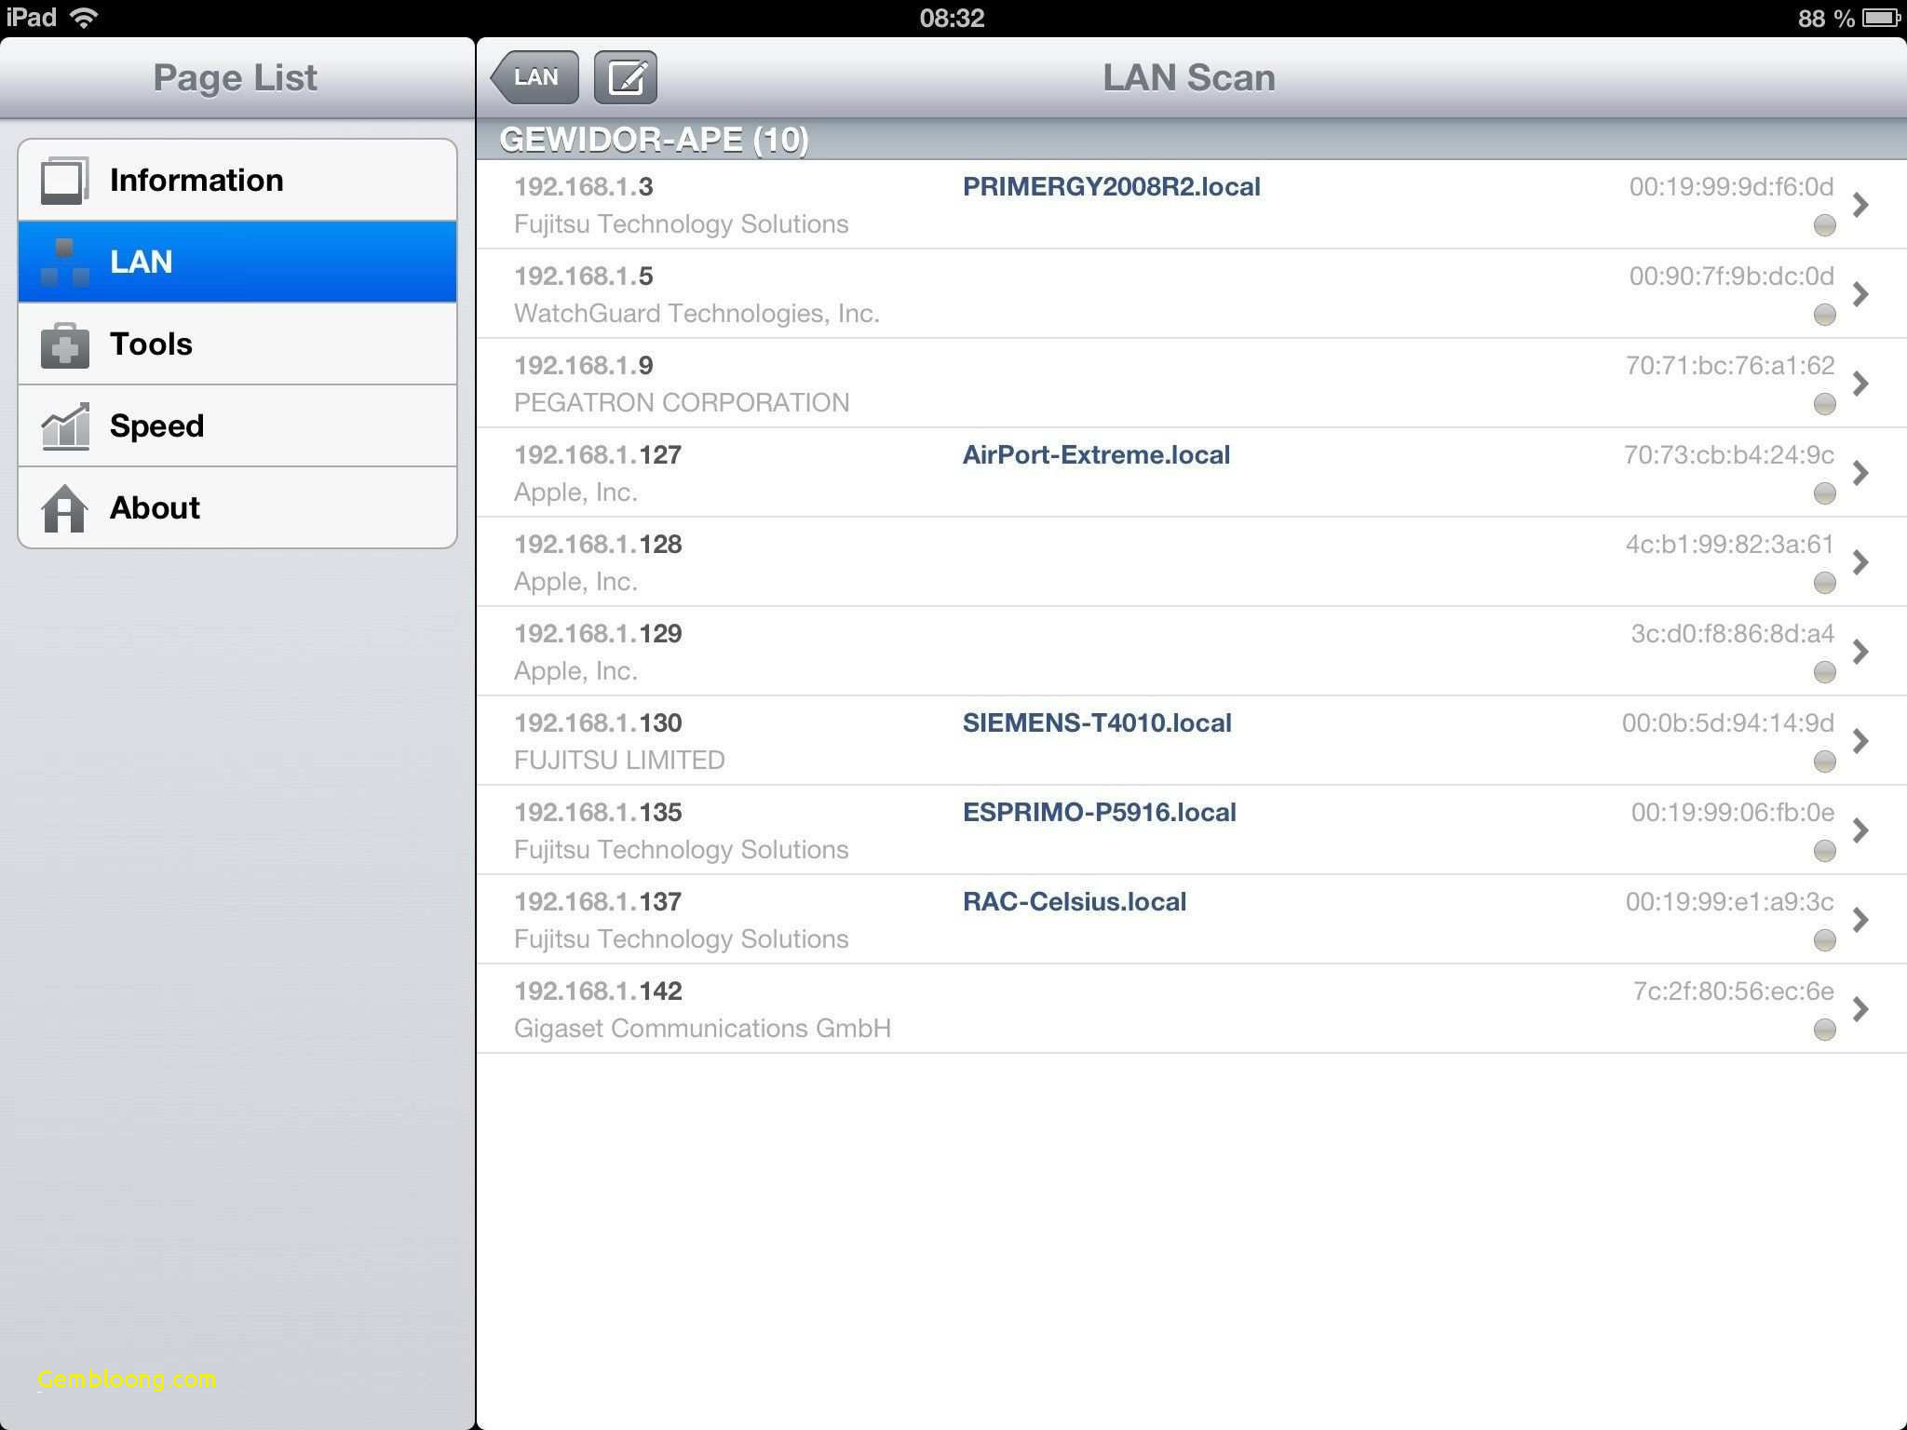Select the Speed test icon
This screenshot has width=1907, height=1430.
coord(64,425)
